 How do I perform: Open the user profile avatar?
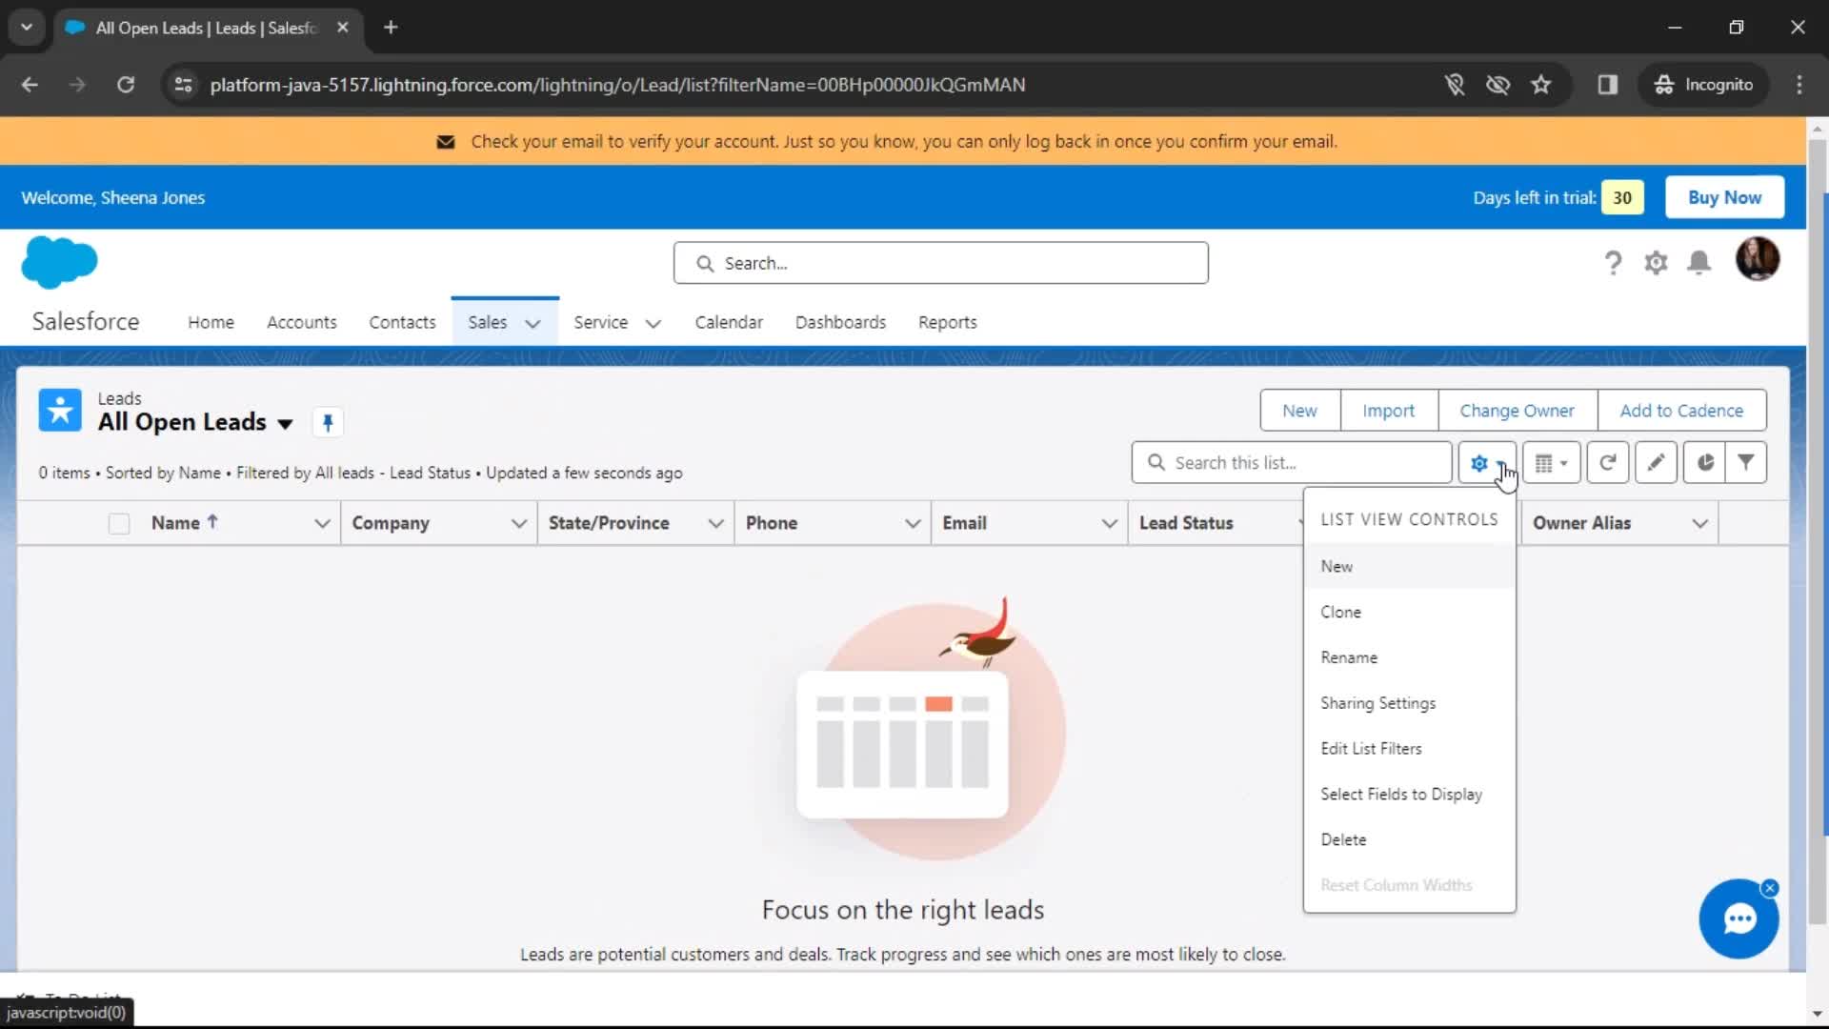point(1758,259)
